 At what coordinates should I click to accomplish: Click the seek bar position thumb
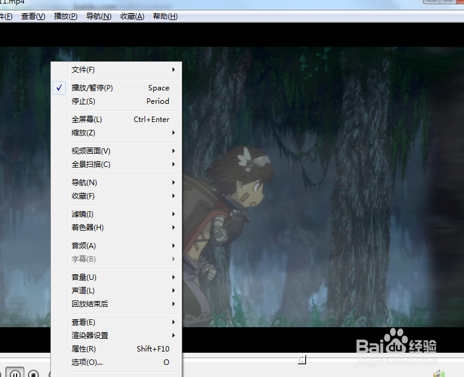pos(302,360)
